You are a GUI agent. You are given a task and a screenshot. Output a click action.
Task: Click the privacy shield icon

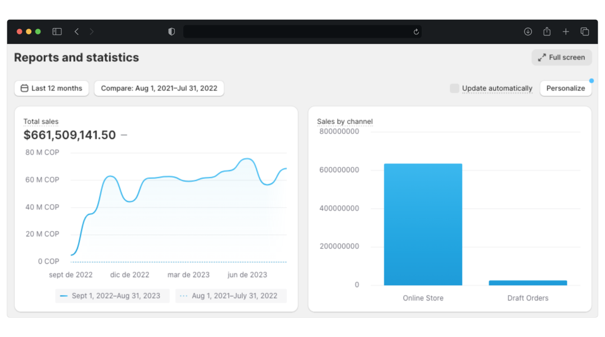pos(171,32)
